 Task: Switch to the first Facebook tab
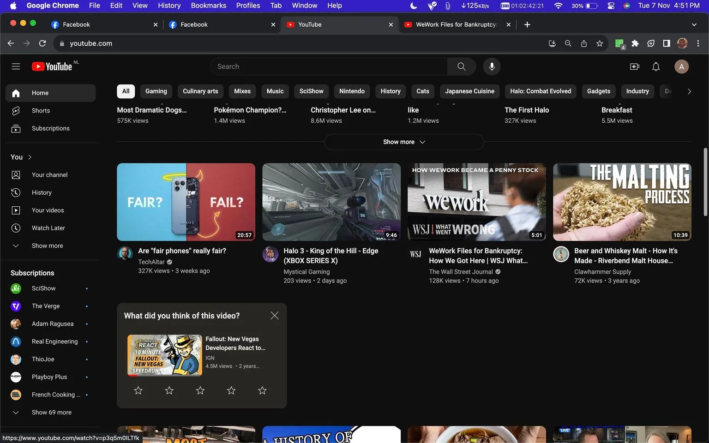click(104, 24)
